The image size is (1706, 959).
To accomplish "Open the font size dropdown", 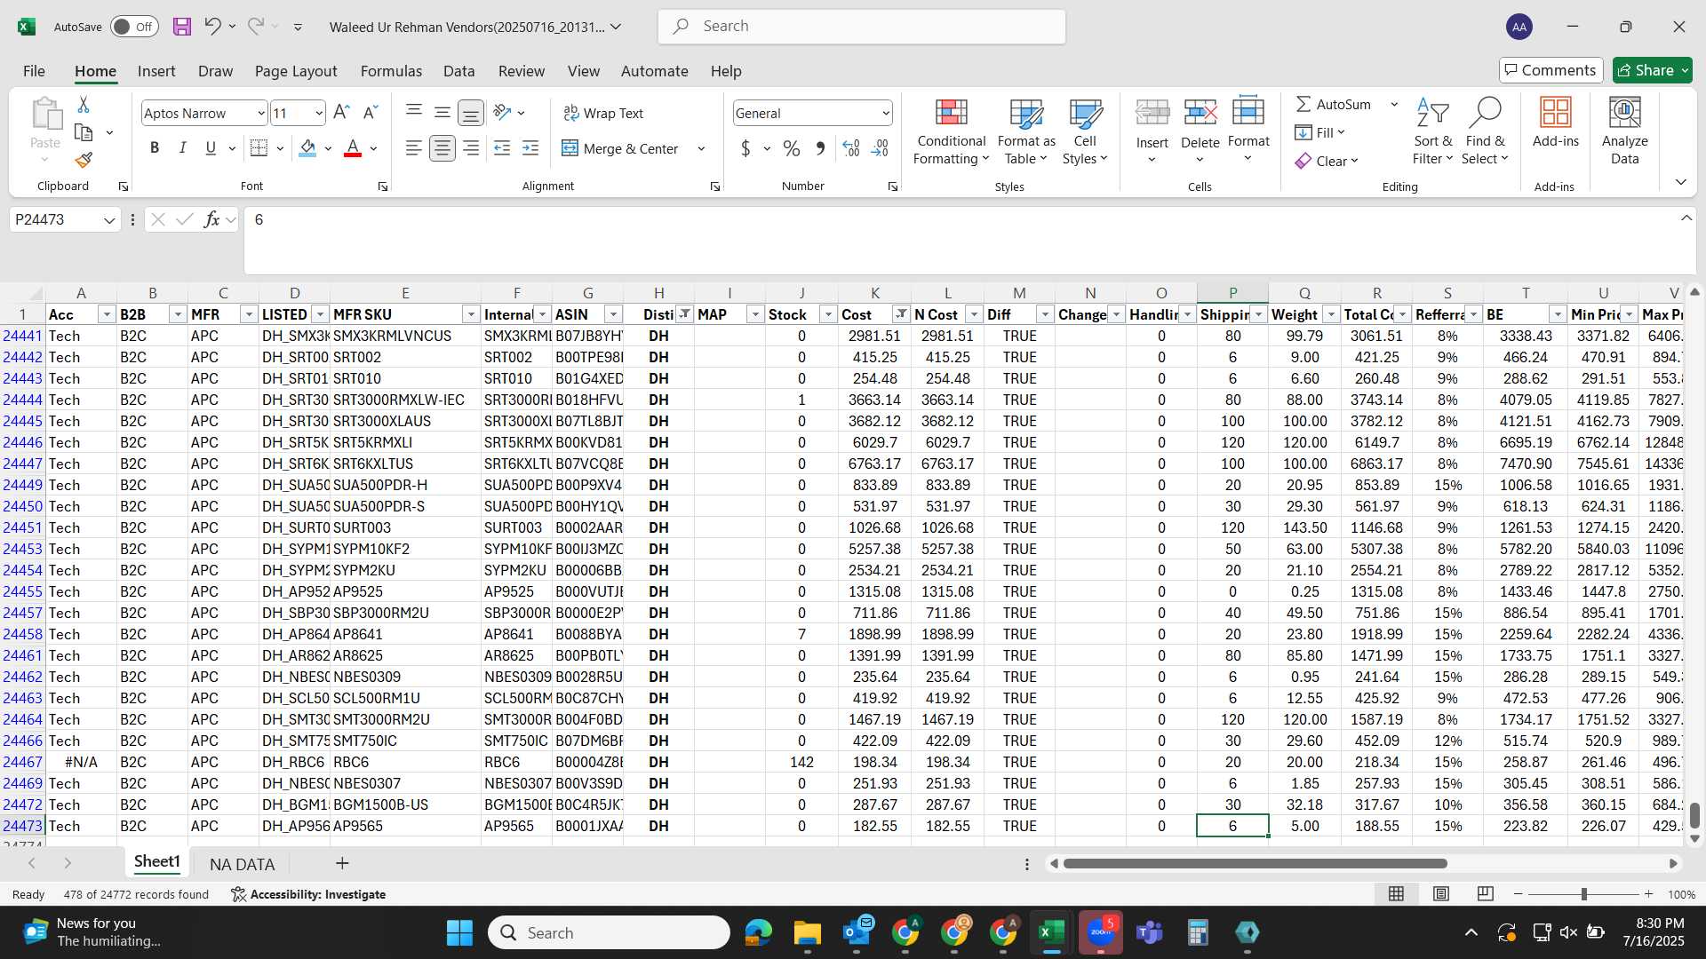I will (319, 113).
